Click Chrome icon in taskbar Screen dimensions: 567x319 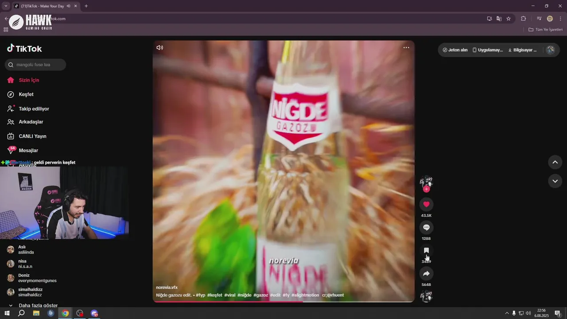point(65,313)
